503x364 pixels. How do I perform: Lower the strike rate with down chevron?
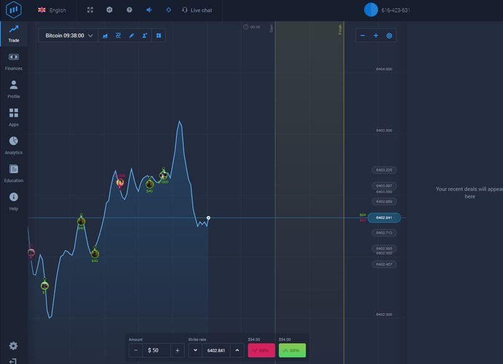[195, 350]
